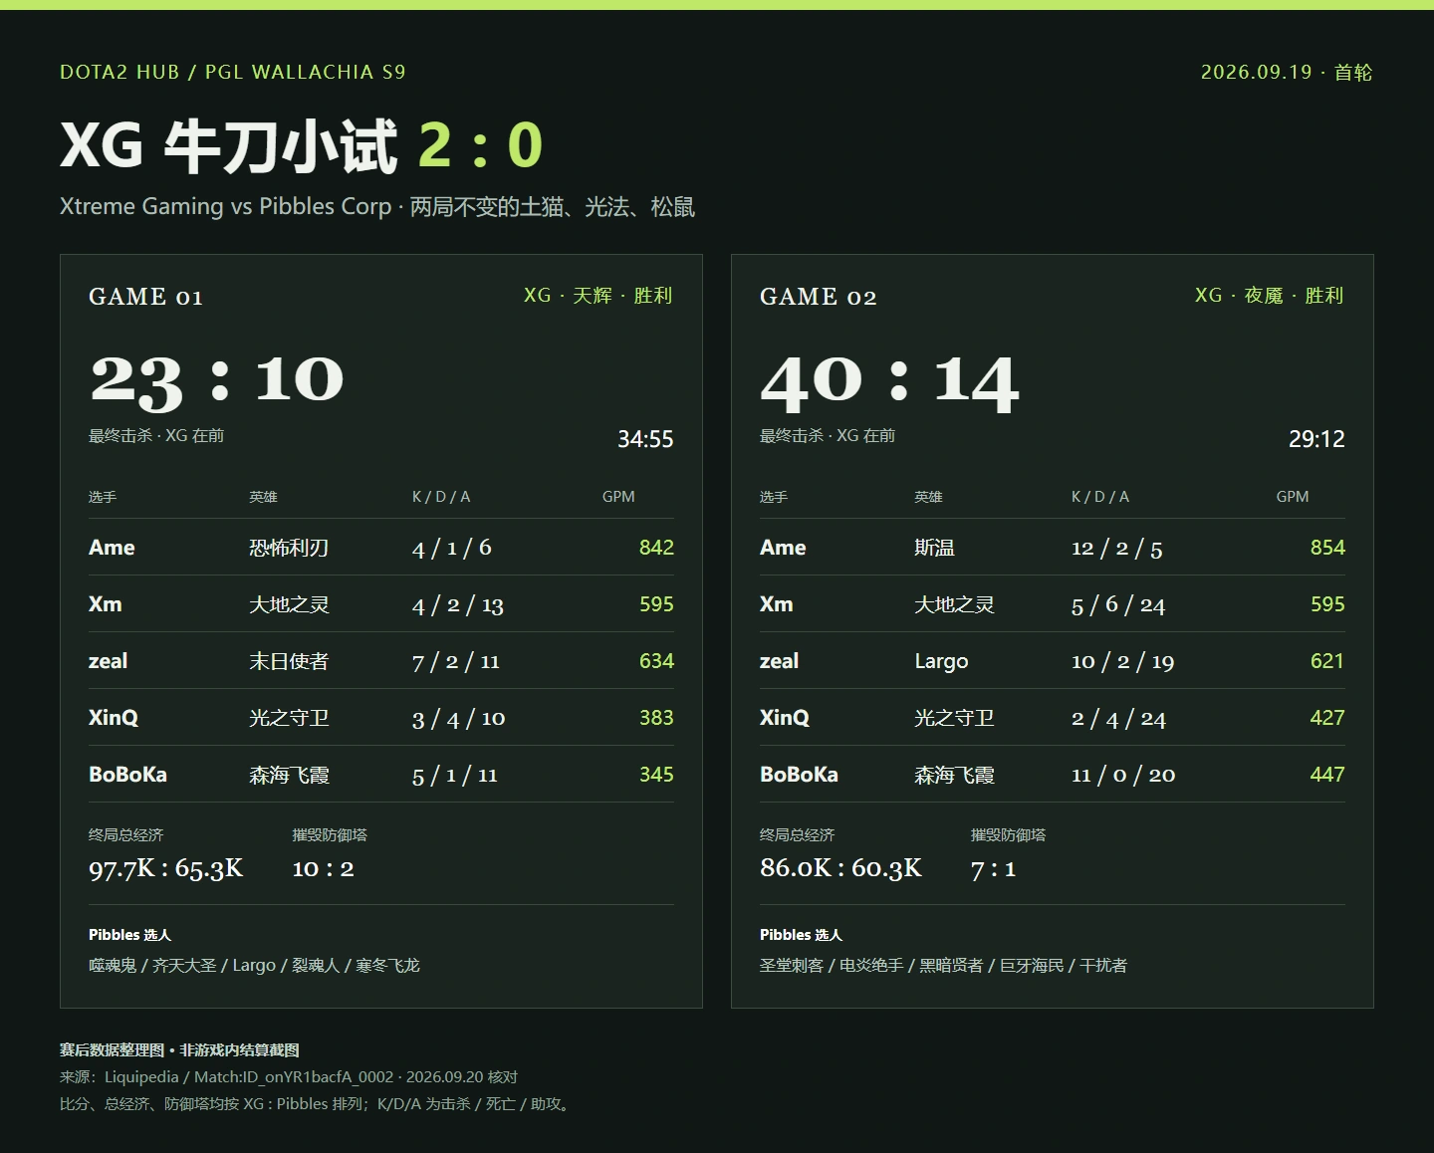The width and height of the screenshot is (1434, 1153).
Task: Click the GPM value 621
Action: (1327, 661)
